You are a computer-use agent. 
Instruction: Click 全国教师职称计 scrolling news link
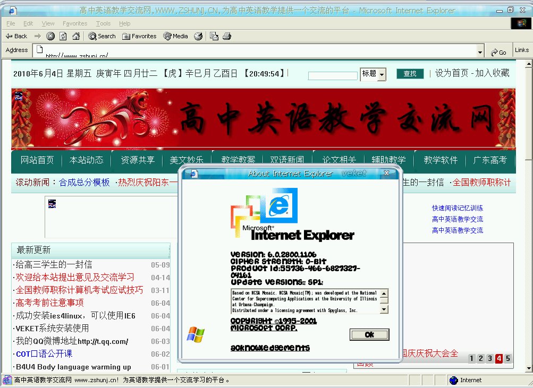pyautogui.click(x=481, y=182)
